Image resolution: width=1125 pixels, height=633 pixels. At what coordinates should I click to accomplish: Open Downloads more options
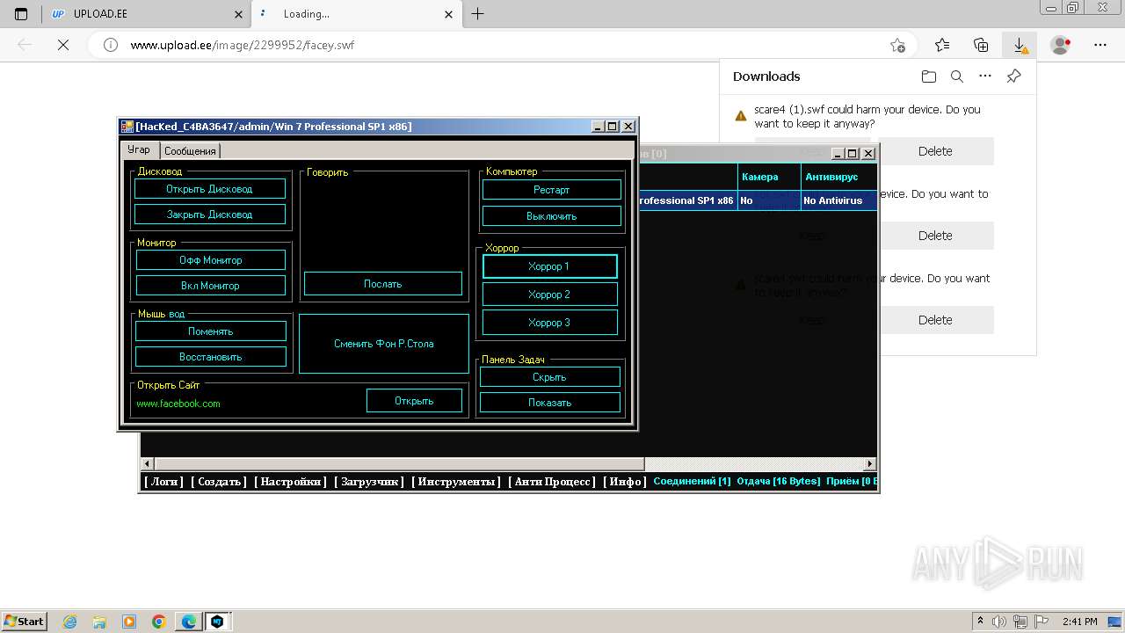985,76
